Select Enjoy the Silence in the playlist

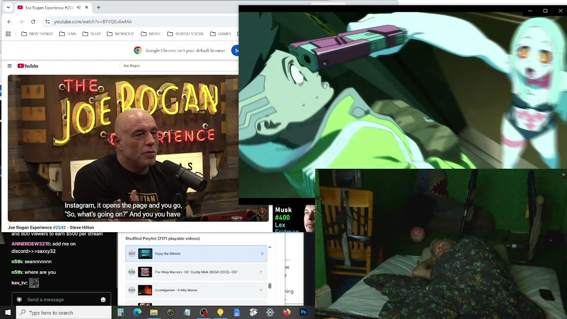[196, 253]
